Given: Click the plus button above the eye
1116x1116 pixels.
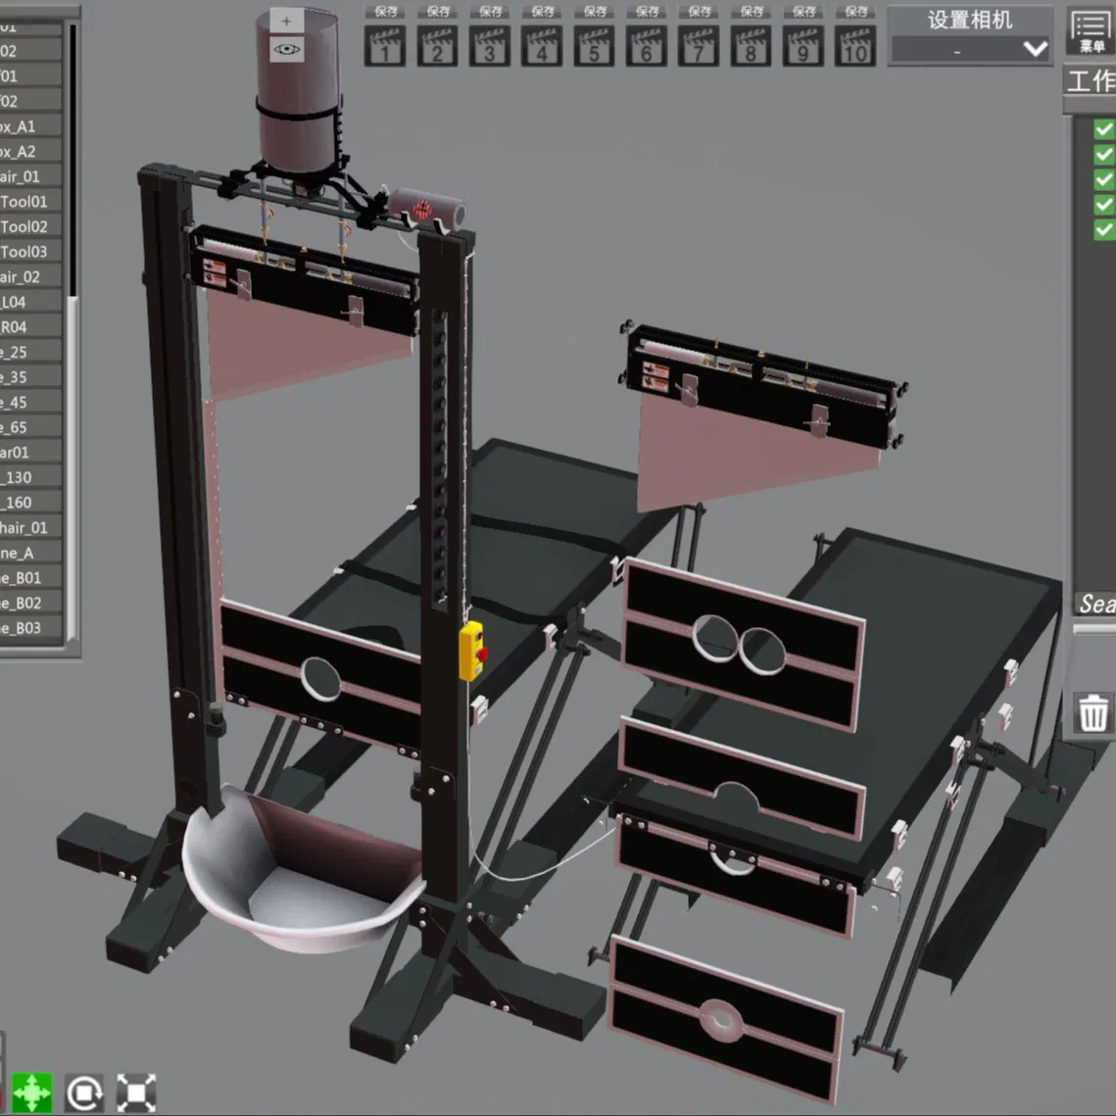Looking at the screenshot, I should (x=287, y=22).
